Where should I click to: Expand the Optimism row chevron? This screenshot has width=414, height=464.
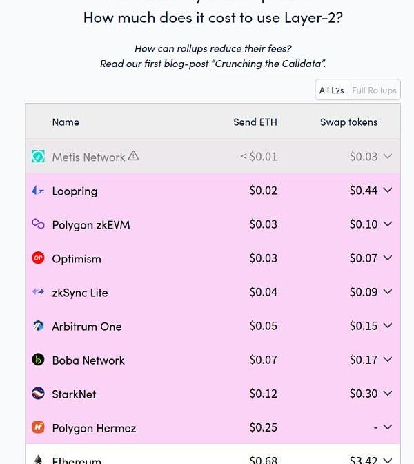388,258
